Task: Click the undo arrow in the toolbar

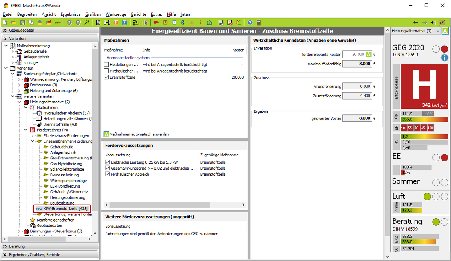Action: [x=69, y=23]
